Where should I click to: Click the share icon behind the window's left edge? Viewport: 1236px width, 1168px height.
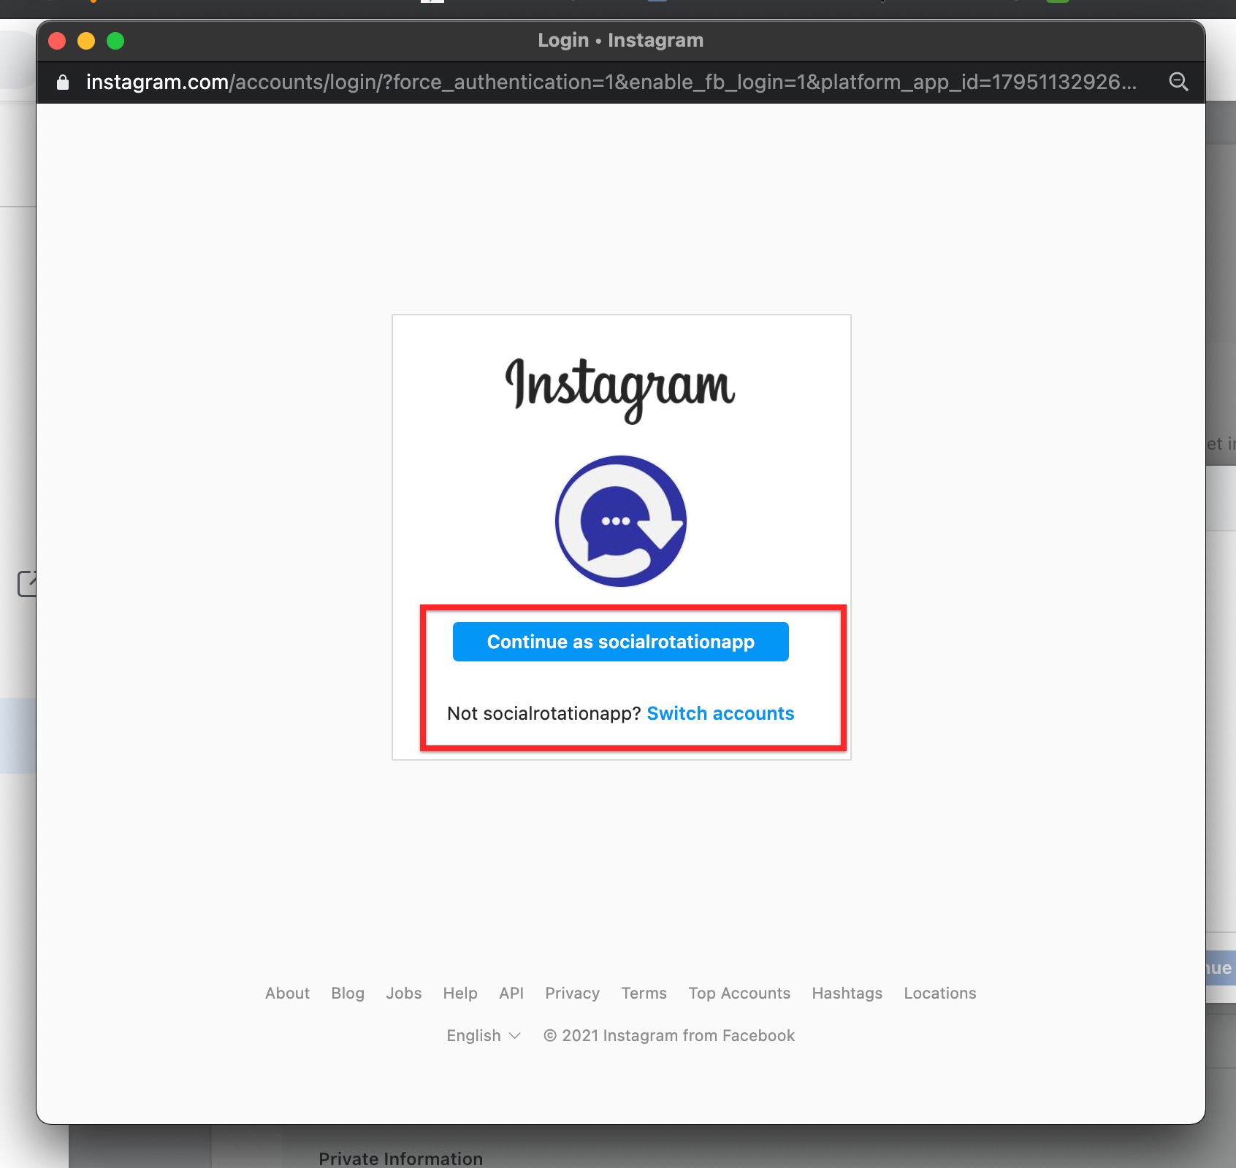pos(27,584)
